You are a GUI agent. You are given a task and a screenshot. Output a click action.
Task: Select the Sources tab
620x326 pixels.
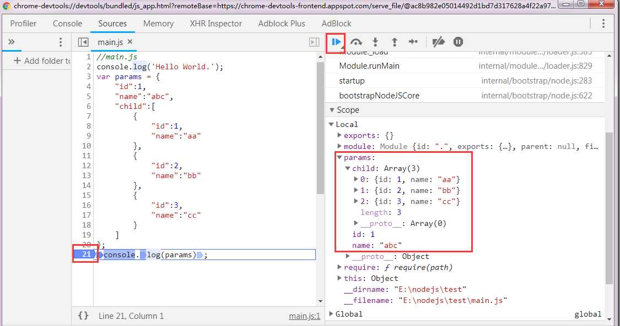tap(112, 24)
